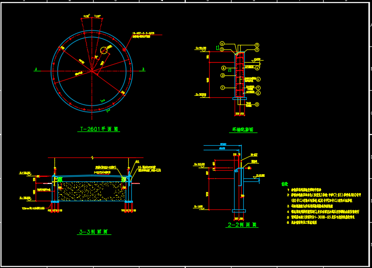Select the yellow dotted sand fill in the 3-3 section
The width and height of the screenshot is (372, 268).
click(92, 192)
